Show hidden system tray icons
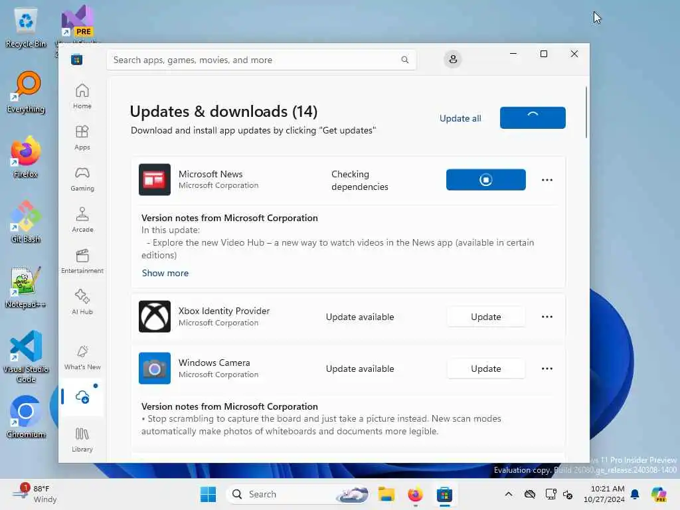 tap(509, 494)
